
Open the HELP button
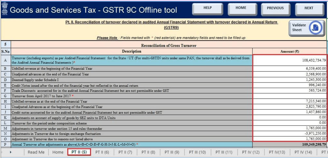point(208,9)
